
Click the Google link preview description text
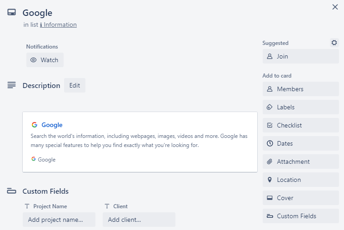point(139,141)
